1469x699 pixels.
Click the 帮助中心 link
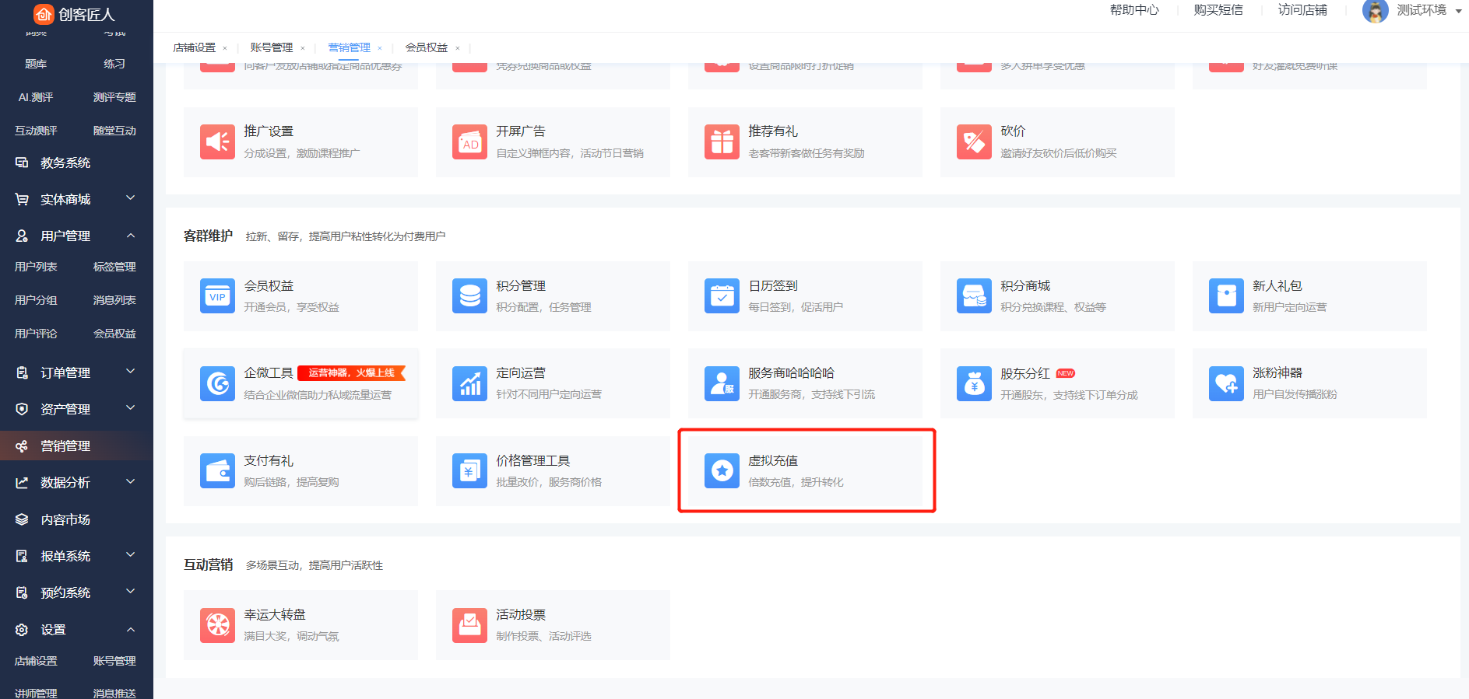coord(1134,10)
